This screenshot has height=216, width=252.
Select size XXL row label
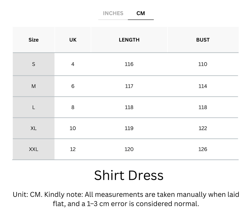pyautogui.click(x=33, y=149)
